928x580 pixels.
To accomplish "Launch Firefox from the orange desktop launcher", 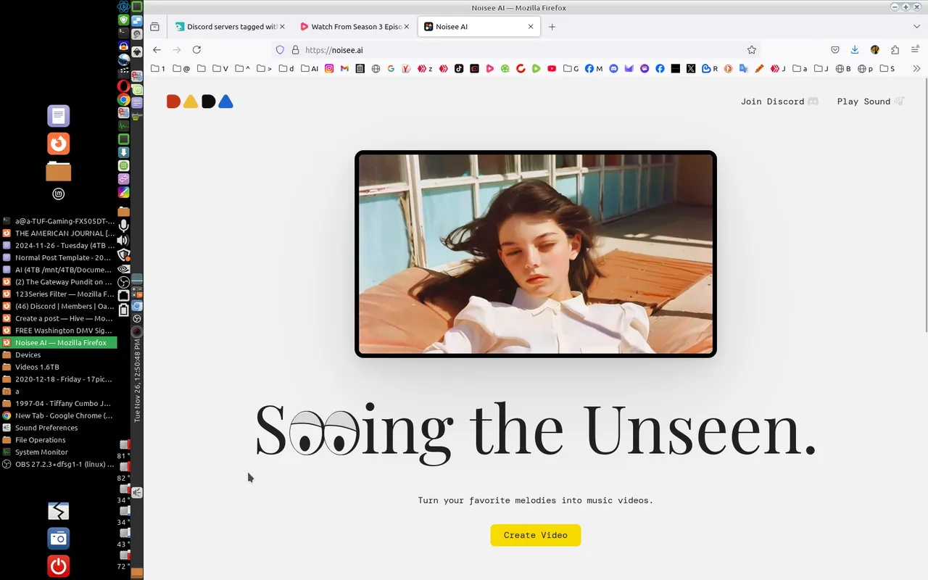I will 59,144.
